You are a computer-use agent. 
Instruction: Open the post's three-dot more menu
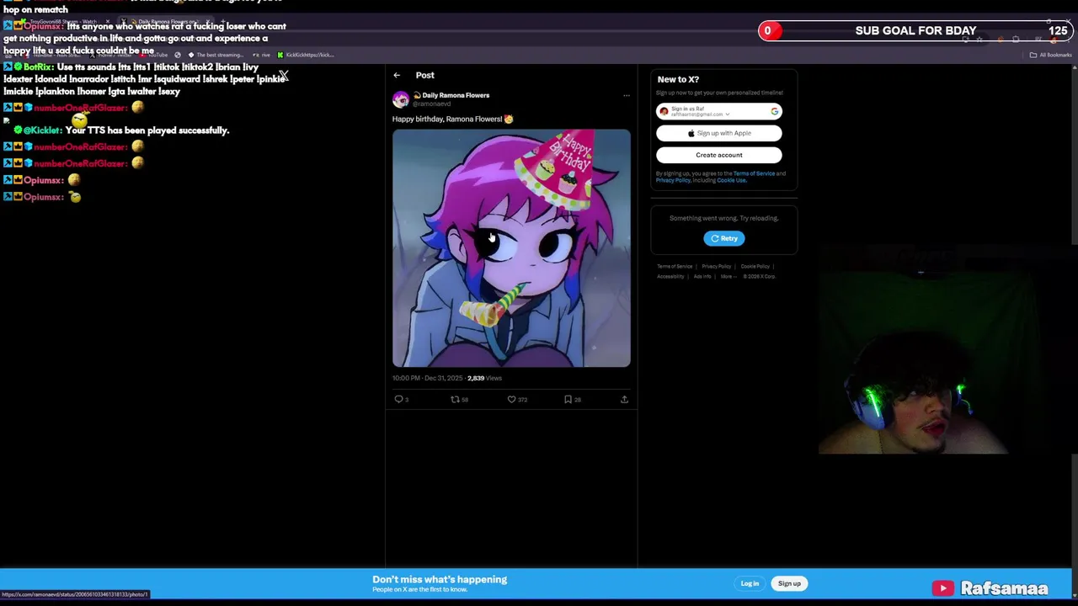point(626,96)
